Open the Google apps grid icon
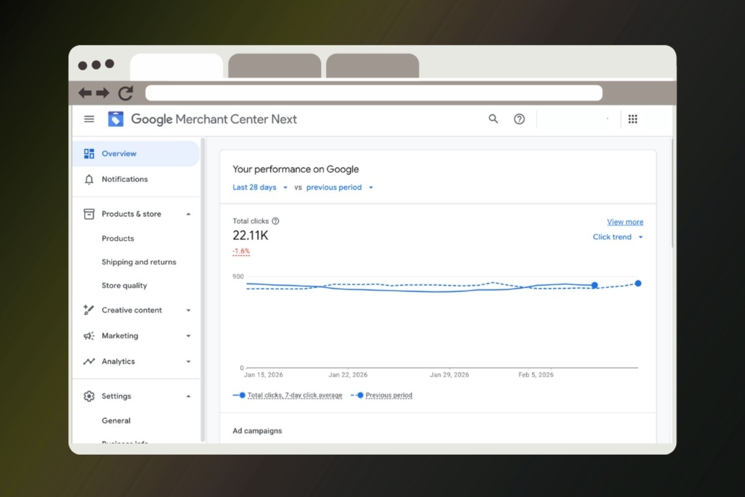745x497 pixels. click(633, 119)
